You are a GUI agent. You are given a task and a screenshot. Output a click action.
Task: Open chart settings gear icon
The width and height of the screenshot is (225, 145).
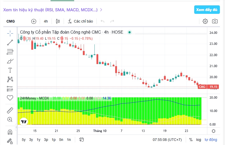[205, 21]
